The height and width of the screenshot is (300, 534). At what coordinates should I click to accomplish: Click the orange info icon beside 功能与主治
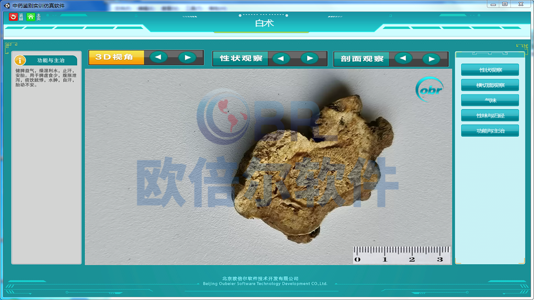pyautogui.click(x=20, y=60)
